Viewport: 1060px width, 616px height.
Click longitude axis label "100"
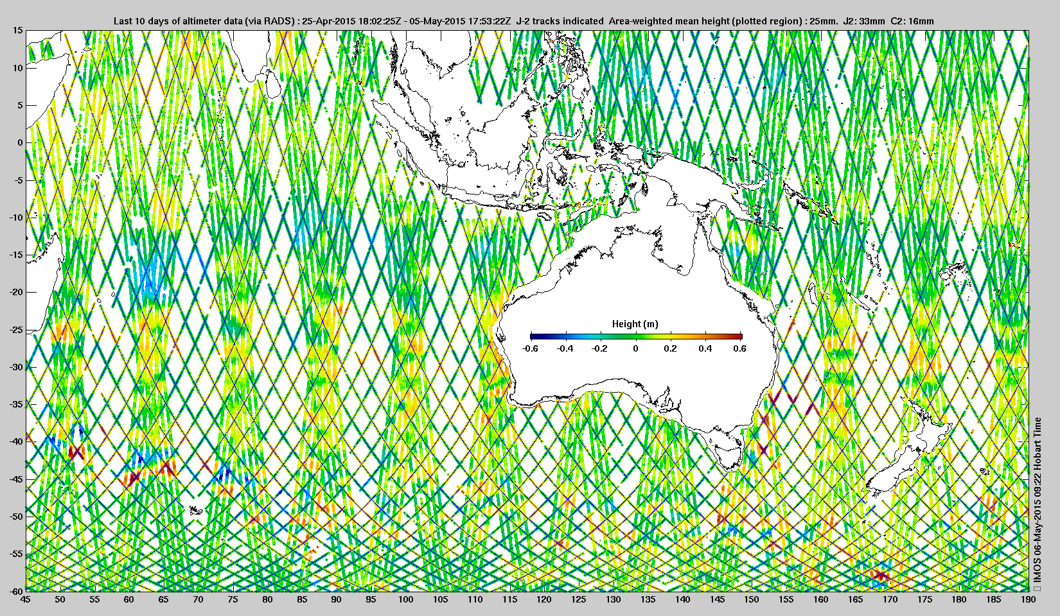coord(405,599)
